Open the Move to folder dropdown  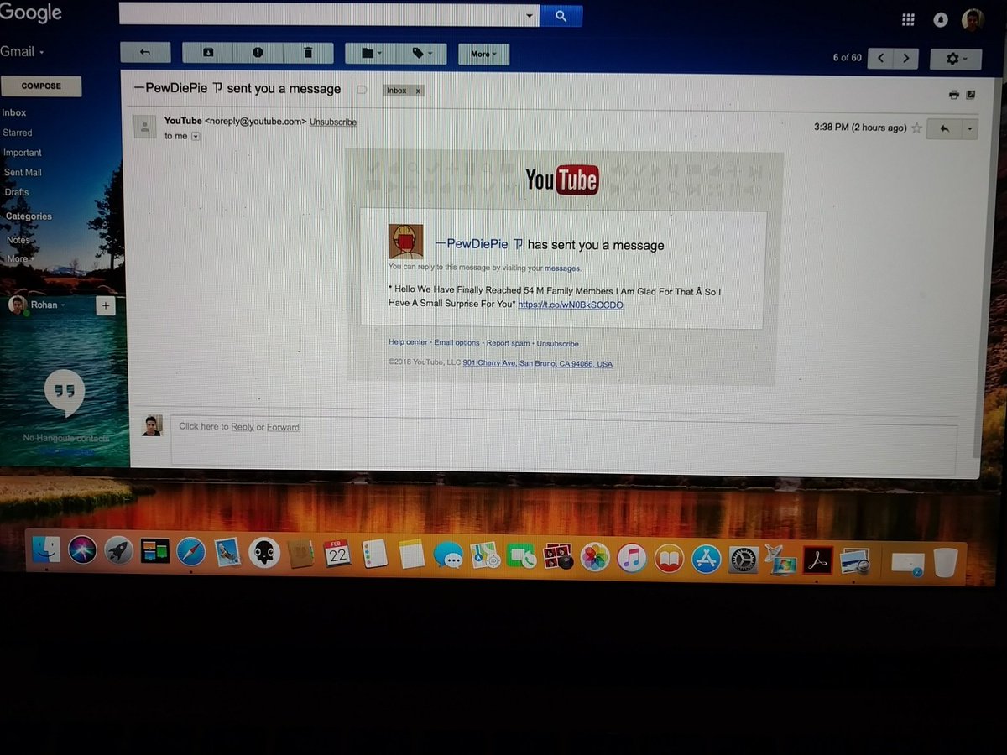370,54
